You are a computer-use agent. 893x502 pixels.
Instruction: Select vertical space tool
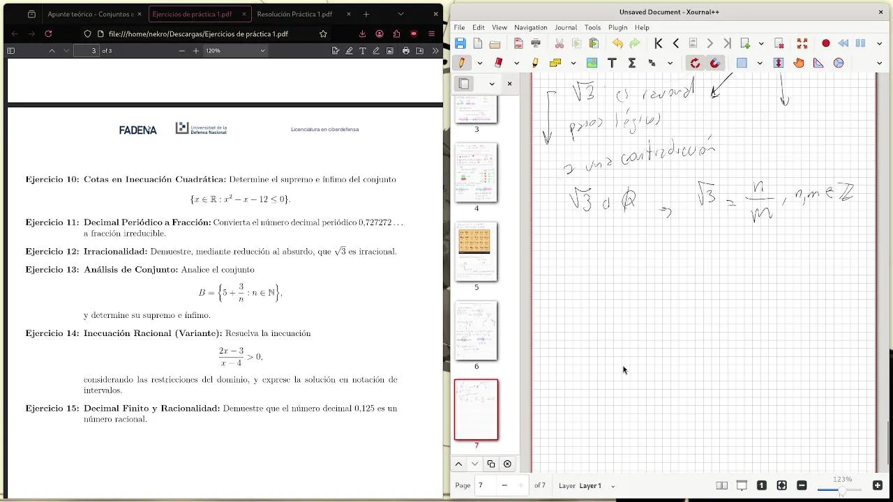tap(779, 63)
